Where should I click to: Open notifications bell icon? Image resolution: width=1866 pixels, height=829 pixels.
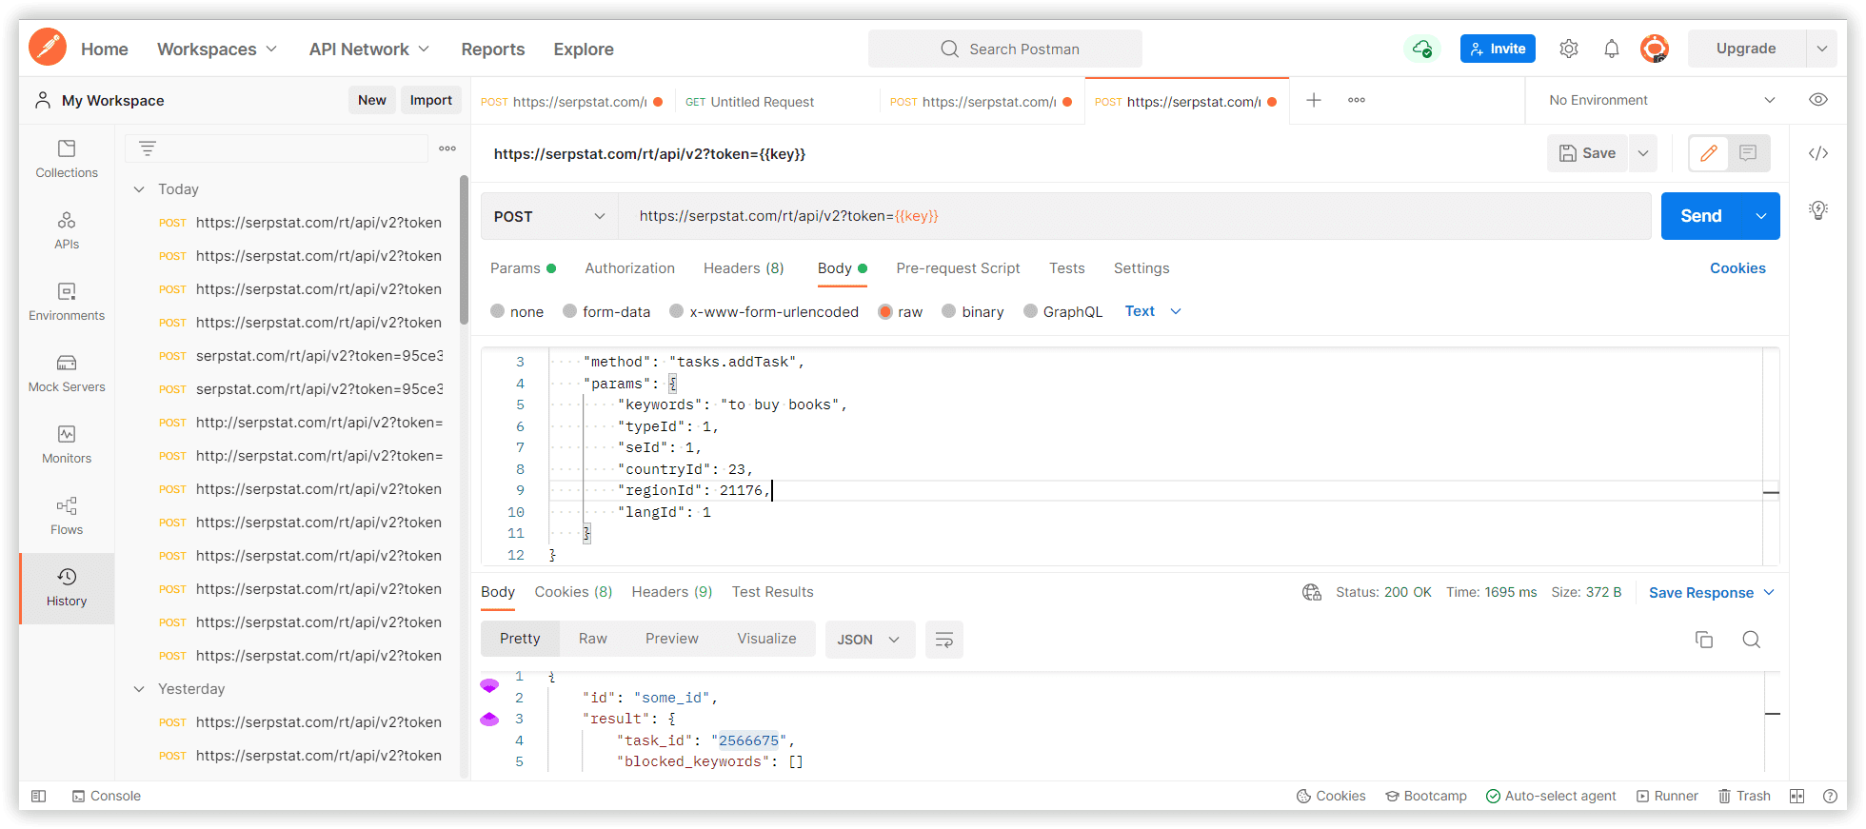[x=1612, y=49]
